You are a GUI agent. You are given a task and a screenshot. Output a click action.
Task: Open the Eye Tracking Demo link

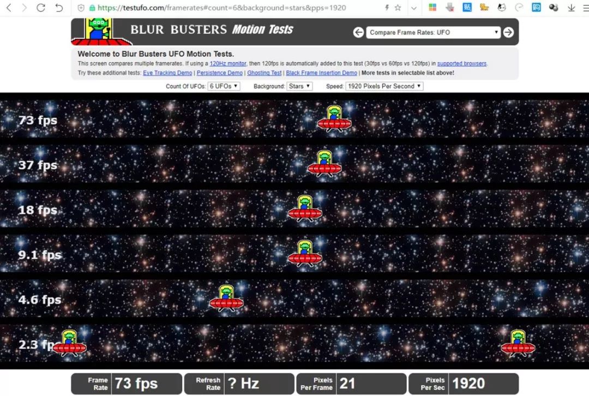click(167, 73)
